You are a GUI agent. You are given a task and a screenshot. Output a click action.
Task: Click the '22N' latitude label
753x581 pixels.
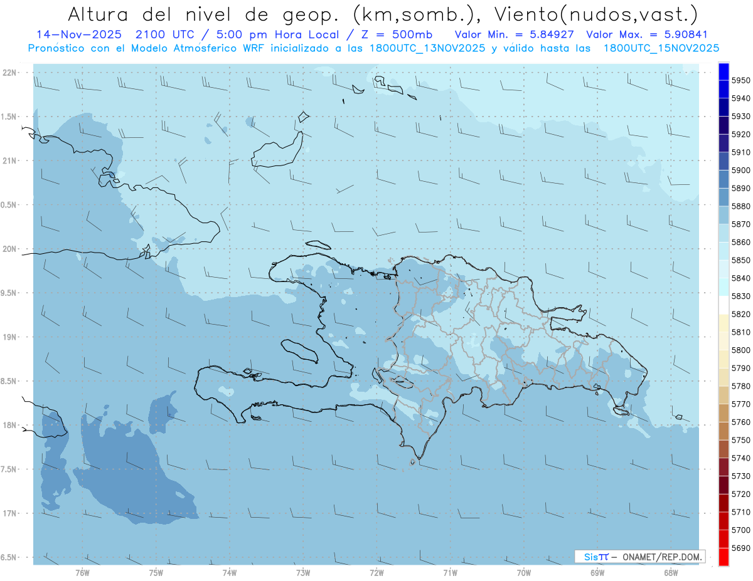9,73
